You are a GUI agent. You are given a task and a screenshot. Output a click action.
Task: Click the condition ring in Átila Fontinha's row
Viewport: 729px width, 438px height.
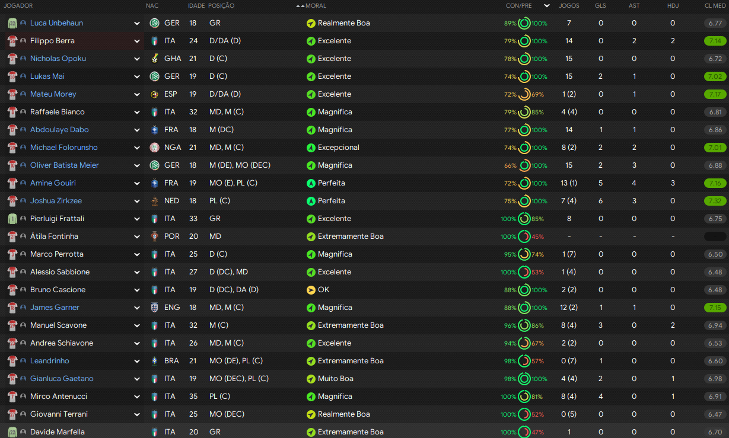point(524,236)
